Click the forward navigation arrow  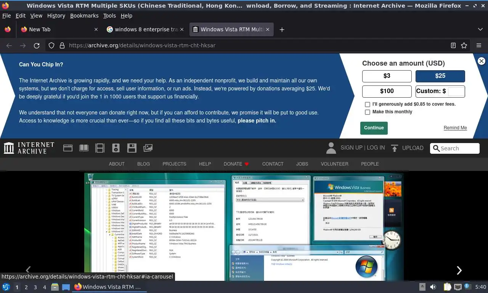coord(23,45)
